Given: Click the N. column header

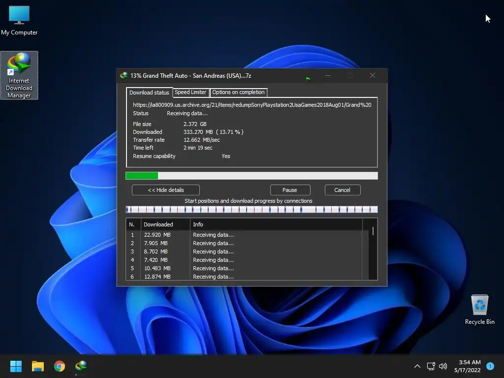Looking at the screenshot, I should (x=133, y=224).
